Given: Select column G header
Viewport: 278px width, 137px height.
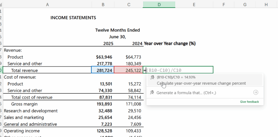Looking at the screenshot, I should pyautogui.click(x=245, y=4).
